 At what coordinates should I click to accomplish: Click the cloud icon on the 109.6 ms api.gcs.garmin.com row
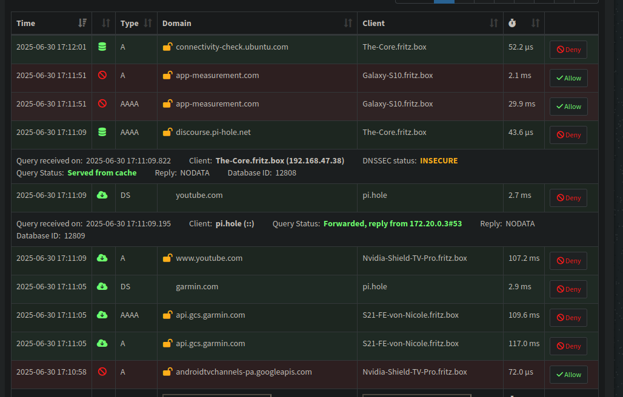click(x=102, y=315)
